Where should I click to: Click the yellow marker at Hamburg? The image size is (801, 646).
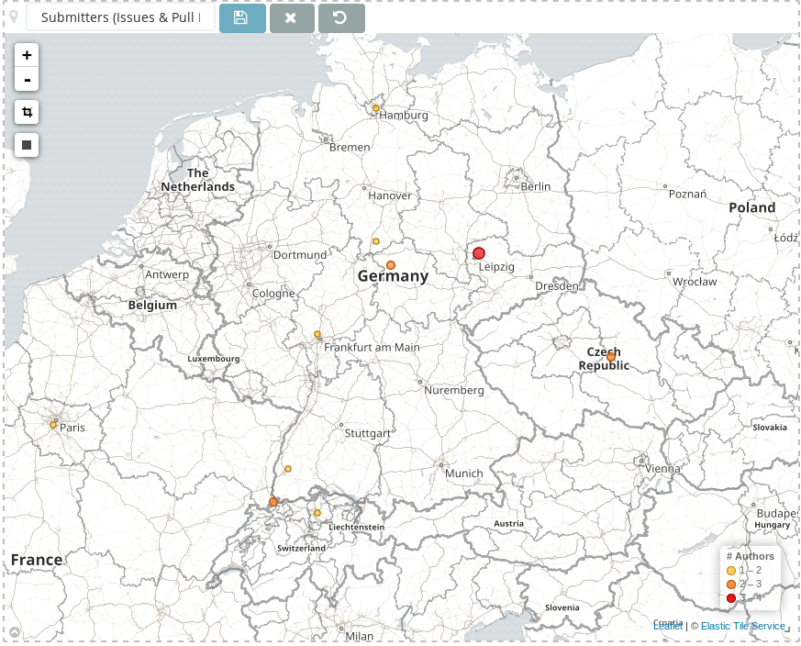click(376, 108)
